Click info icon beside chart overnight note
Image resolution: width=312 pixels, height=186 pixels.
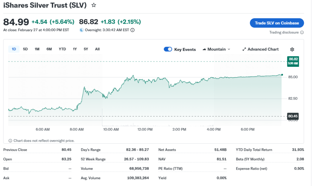[x=10, y=140]
